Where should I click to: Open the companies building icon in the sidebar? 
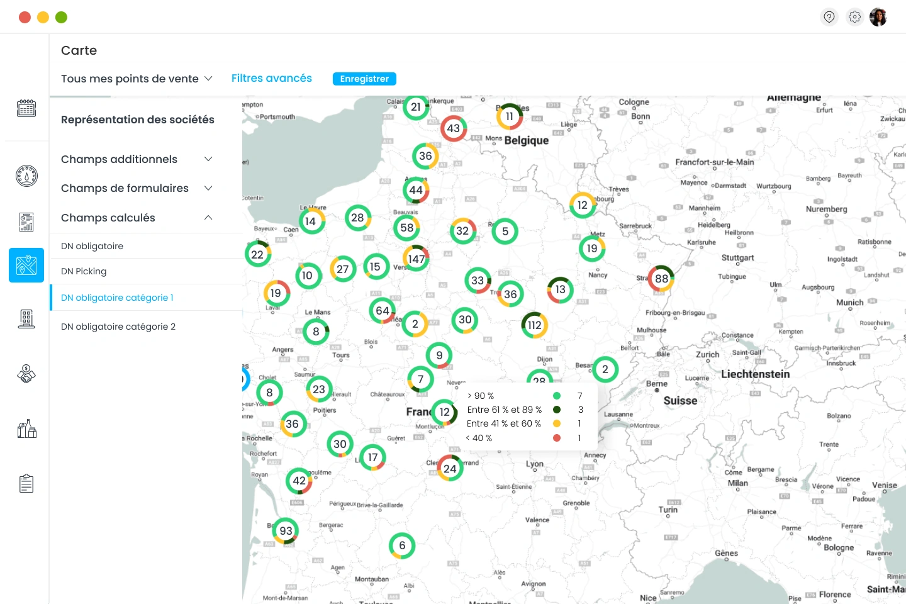click(x=26, y=318)
